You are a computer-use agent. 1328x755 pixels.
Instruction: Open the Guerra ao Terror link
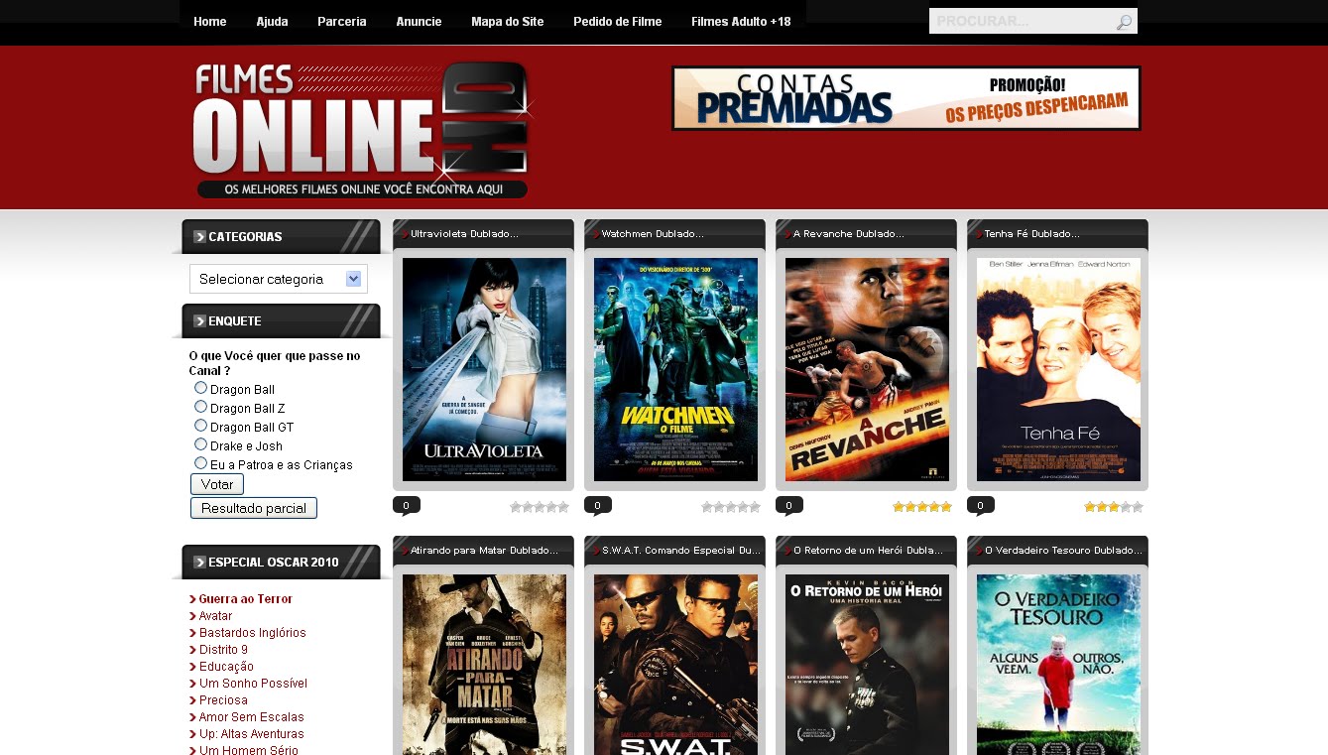tap(246, 599)
